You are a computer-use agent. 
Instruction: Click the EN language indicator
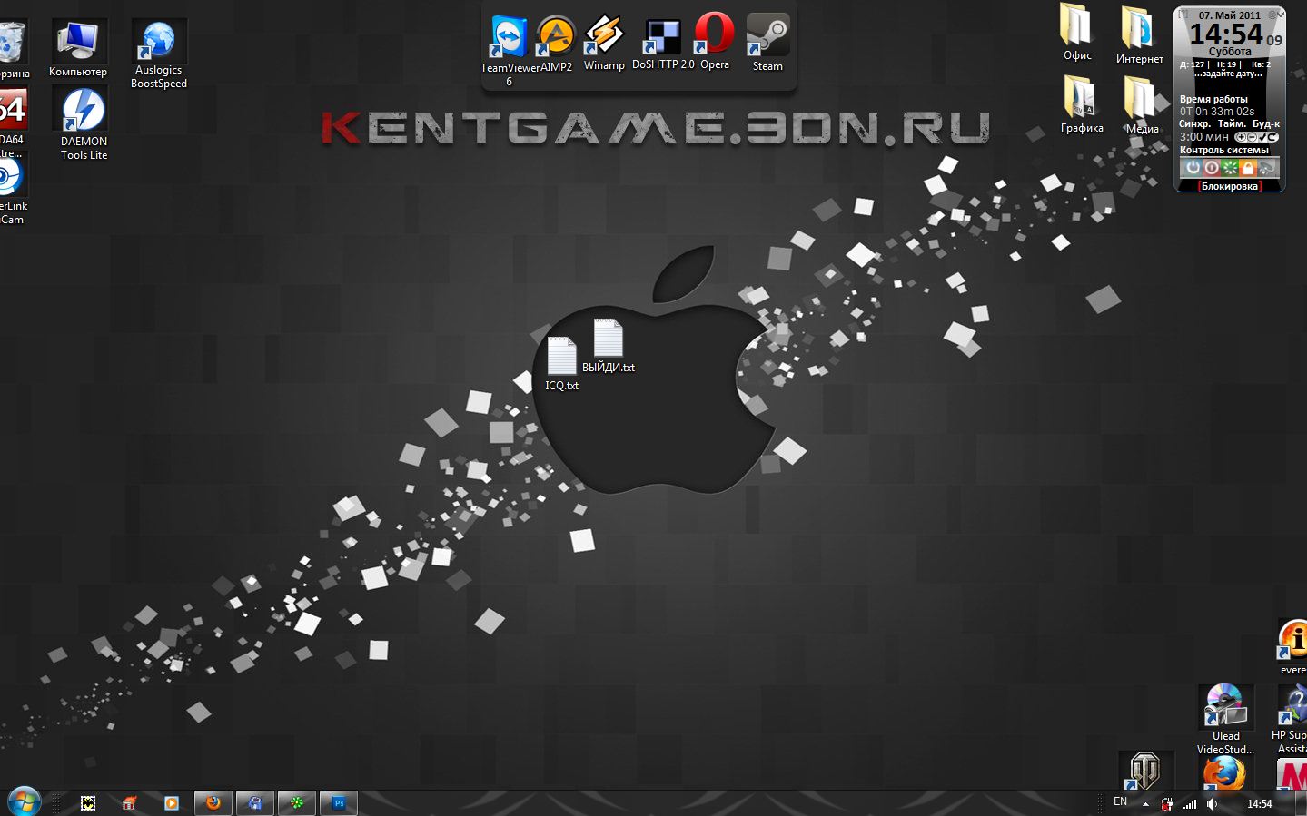tap(1120, 802)
